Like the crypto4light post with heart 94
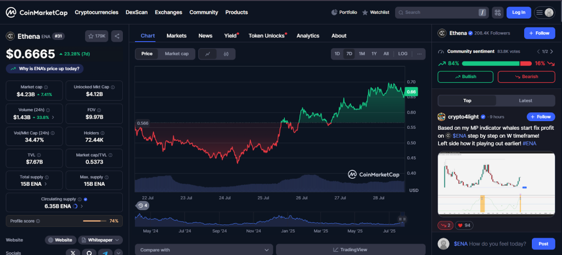The height and width of the screenshot is (255, 562). [x=464, y=225]
